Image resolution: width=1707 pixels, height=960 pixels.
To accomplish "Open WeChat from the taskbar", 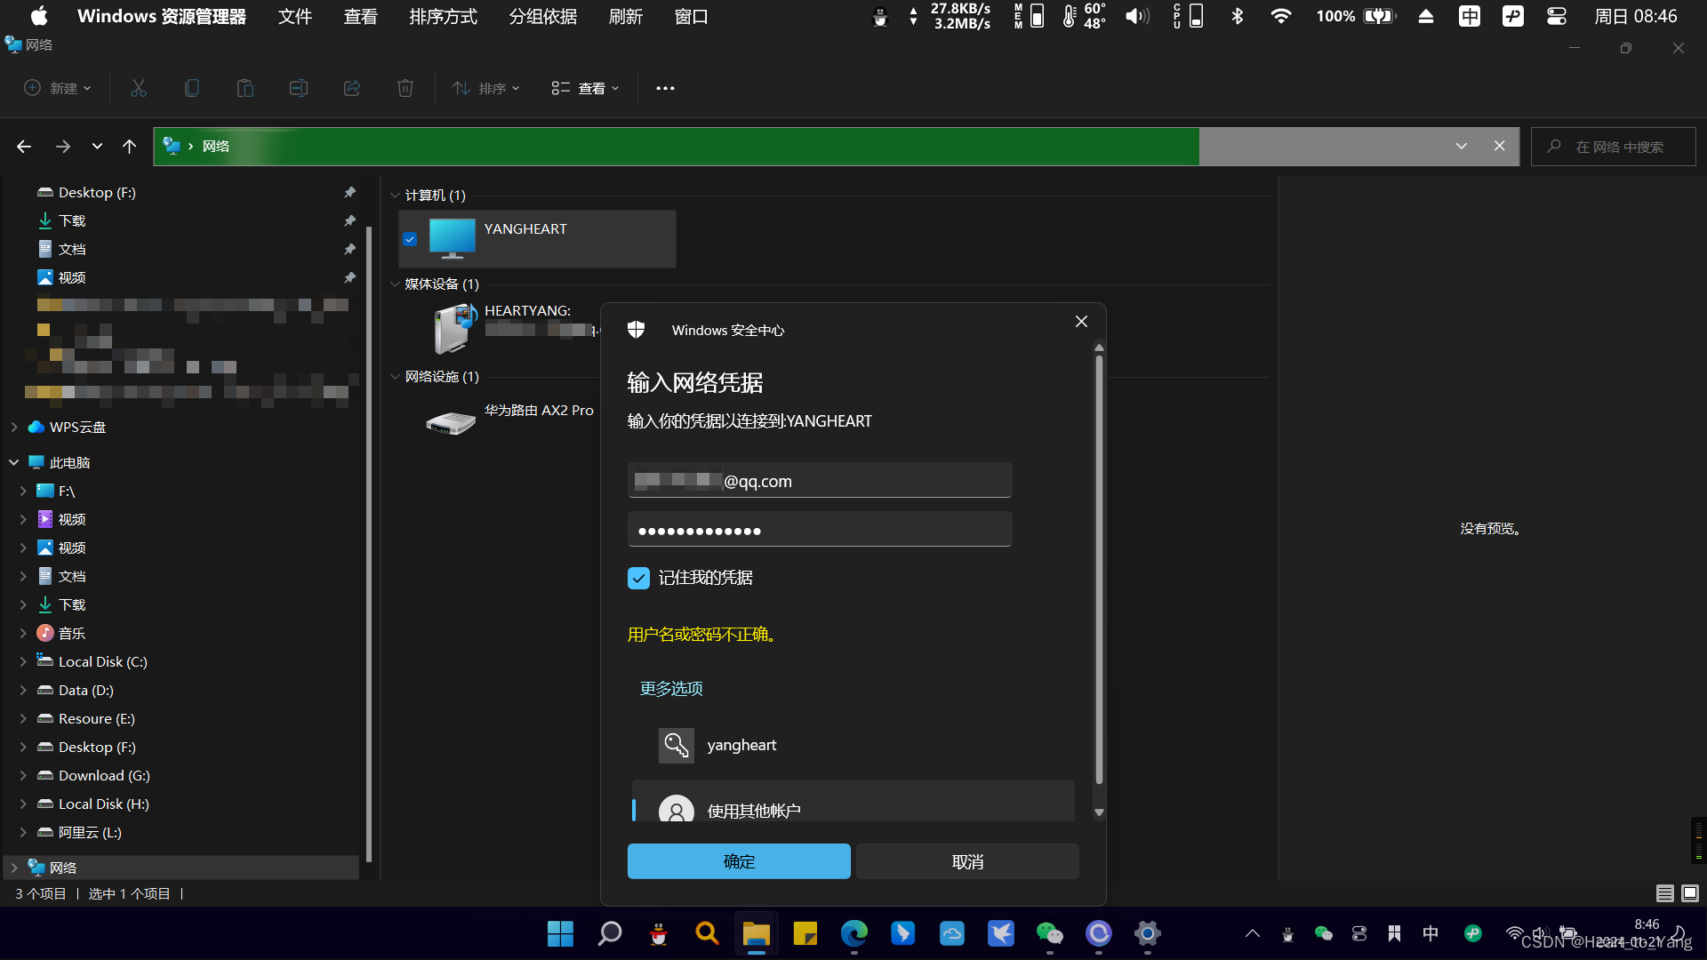I will tap(1050, 933).
